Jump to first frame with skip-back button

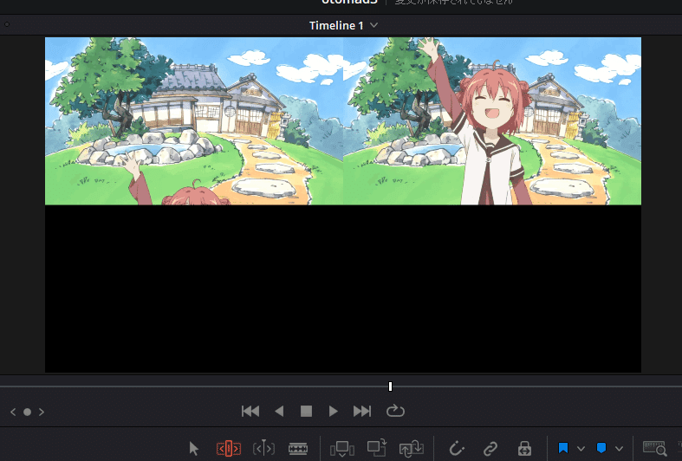[x=250, y=411]
